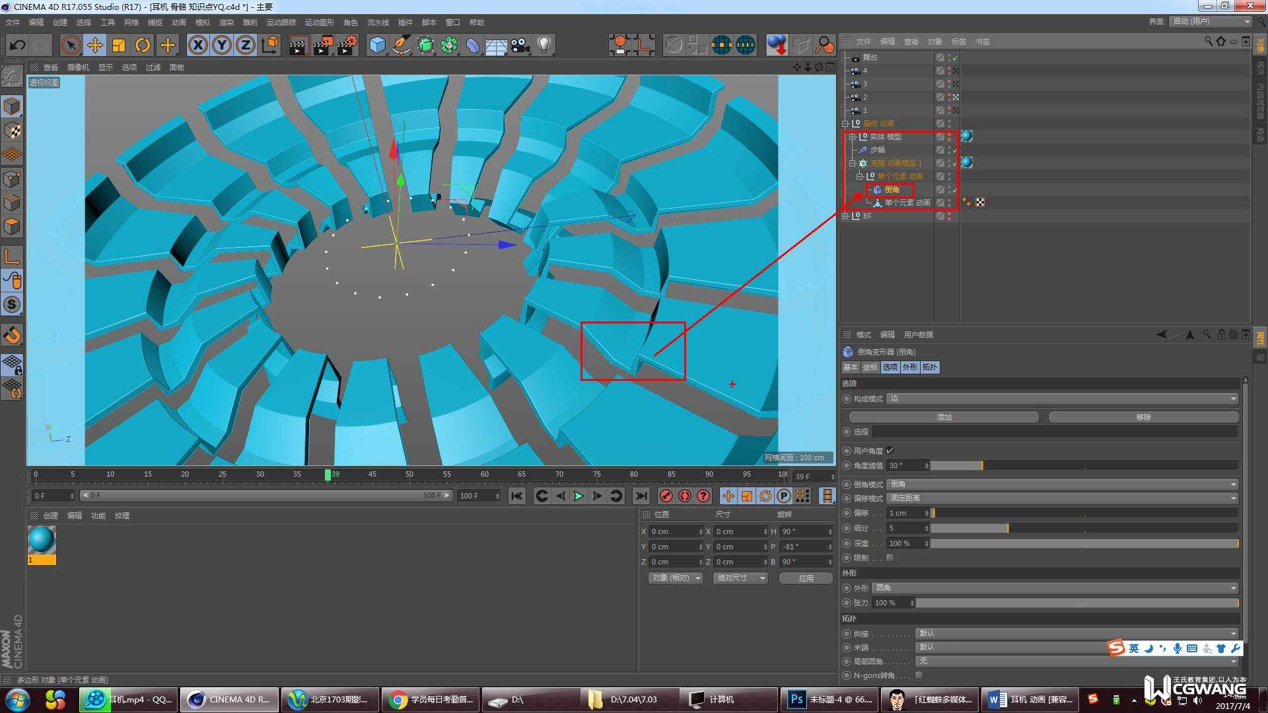Enable the 限制 checkbox
The height and width of the screenshot is (713, 1268).
click(x=890, y=558)
